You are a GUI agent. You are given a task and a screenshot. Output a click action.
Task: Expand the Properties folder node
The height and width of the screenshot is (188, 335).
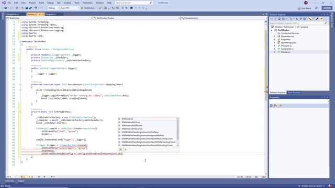tap(275, 40)
